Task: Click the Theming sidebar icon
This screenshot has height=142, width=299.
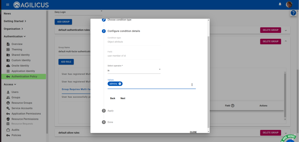Action: tap(8, 50)
